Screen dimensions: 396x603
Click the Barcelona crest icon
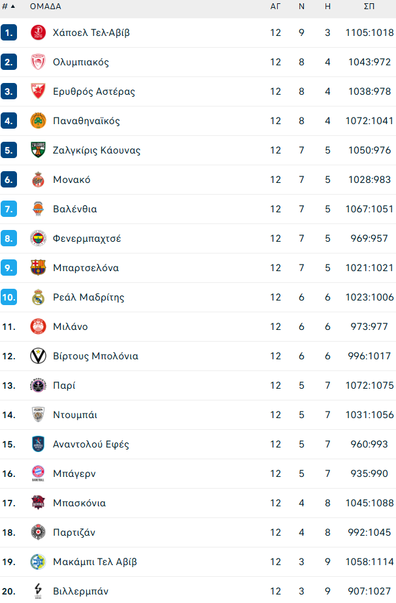pyautogui.click(x=39, y=268)
